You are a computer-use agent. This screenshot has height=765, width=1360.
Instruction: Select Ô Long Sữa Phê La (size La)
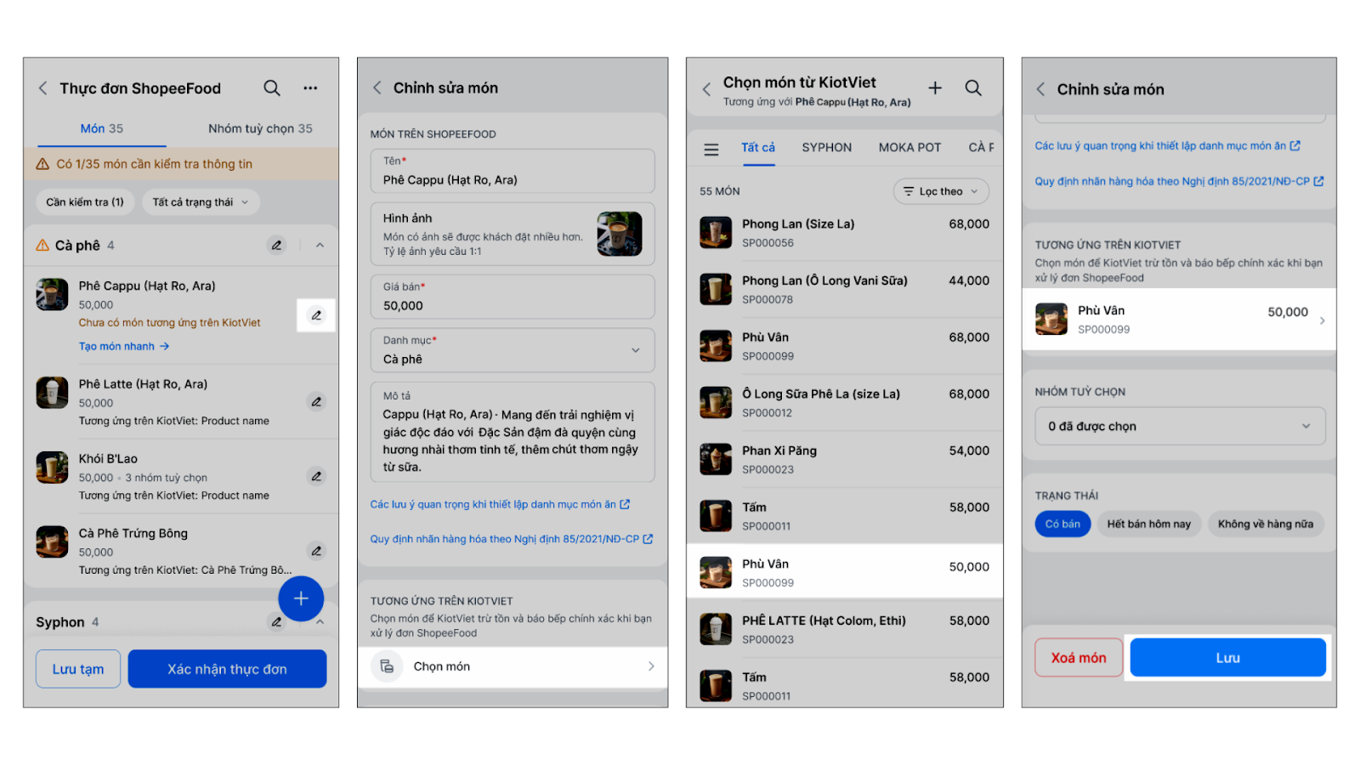coord(845,403)
